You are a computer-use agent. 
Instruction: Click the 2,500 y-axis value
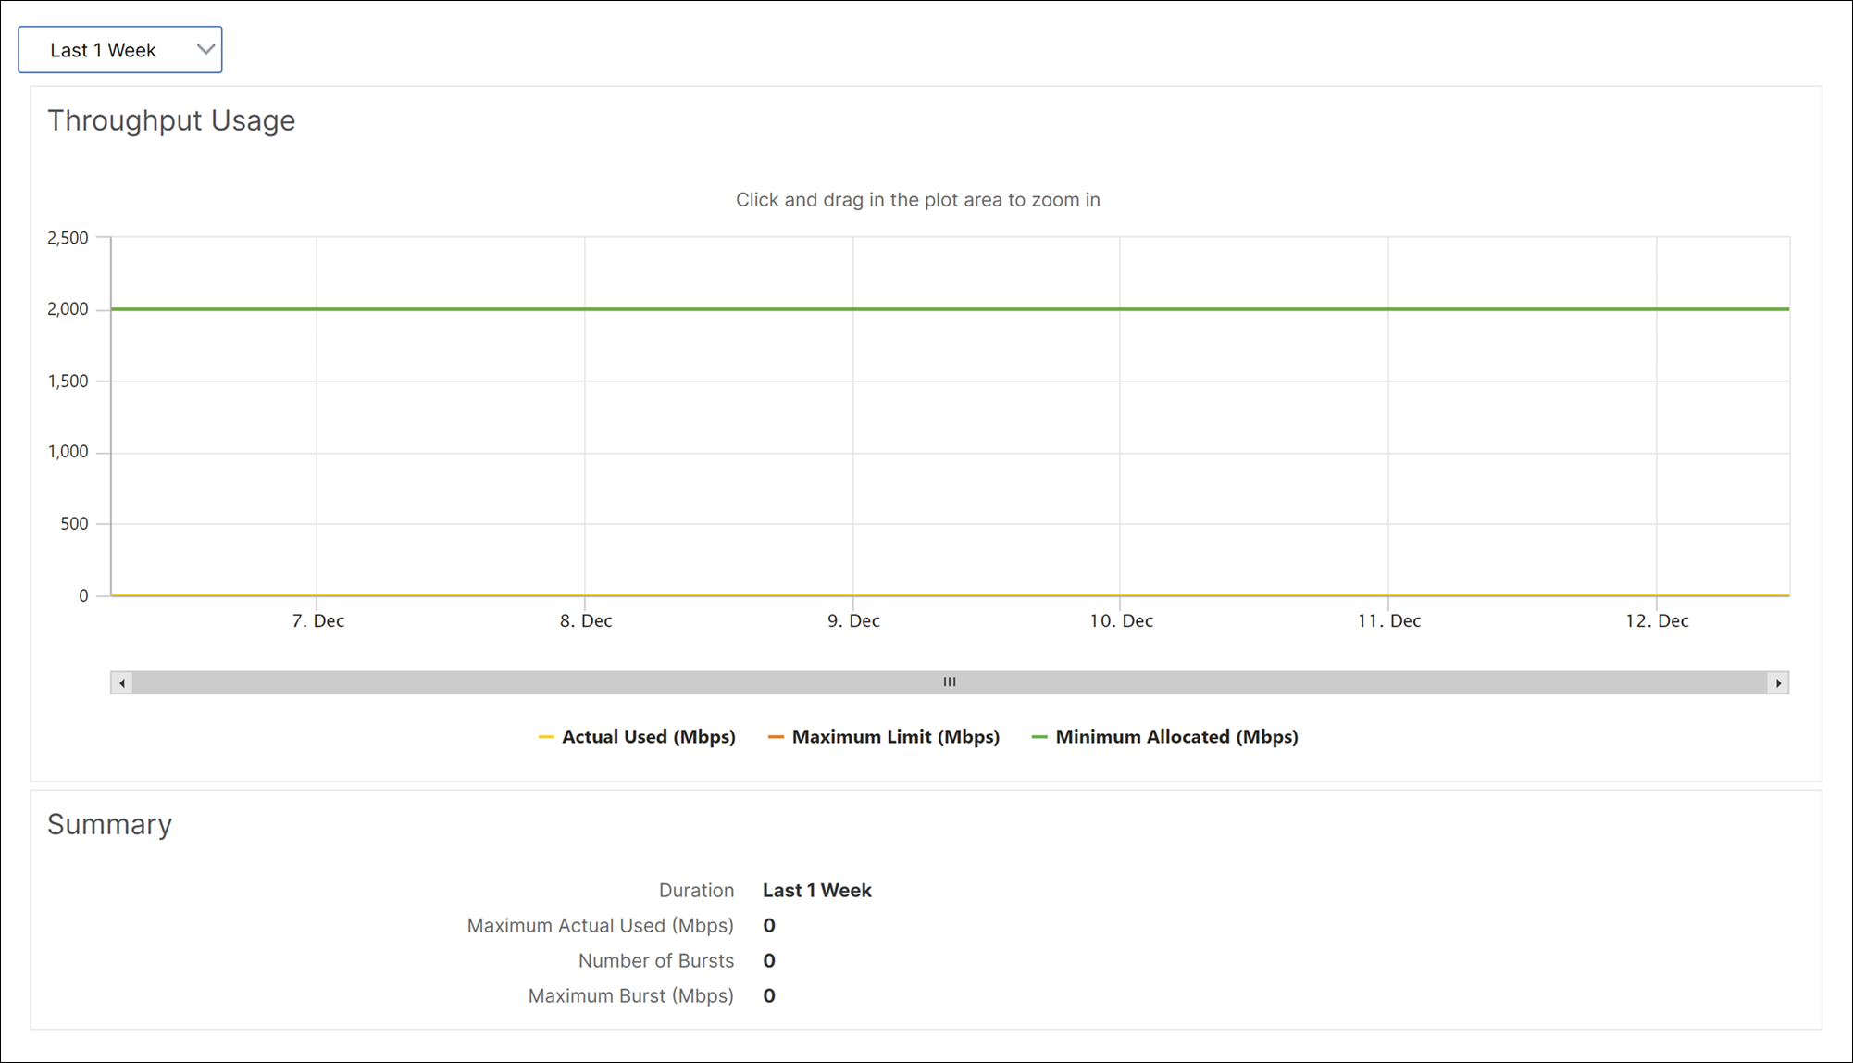coord(68,238)
